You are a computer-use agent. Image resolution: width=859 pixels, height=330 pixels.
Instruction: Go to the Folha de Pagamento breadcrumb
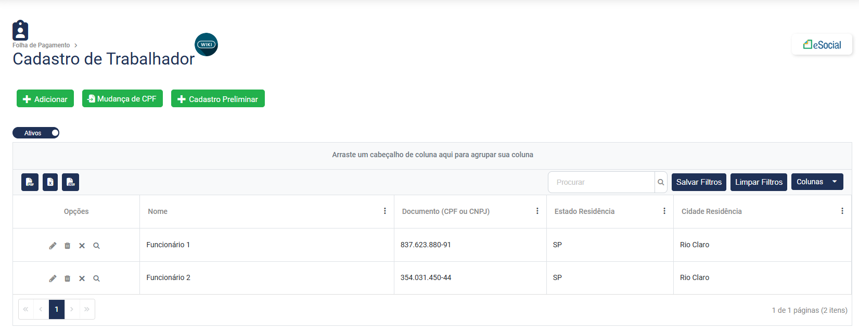41,45
